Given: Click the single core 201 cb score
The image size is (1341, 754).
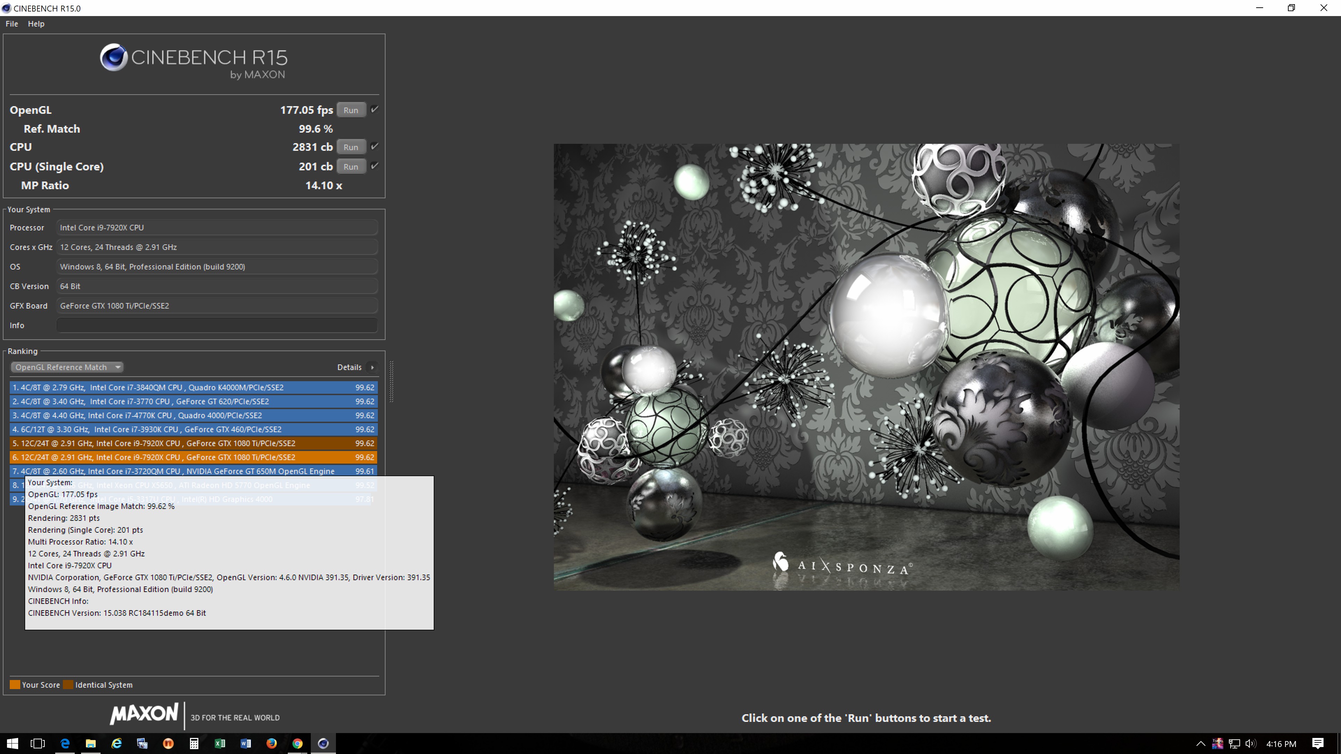Looking at the screenshot, I should point(315,167).
